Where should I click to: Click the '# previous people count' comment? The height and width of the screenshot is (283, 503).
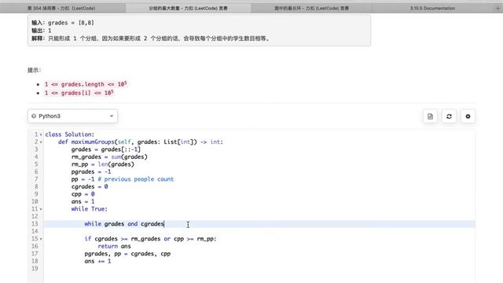[136, 179]
